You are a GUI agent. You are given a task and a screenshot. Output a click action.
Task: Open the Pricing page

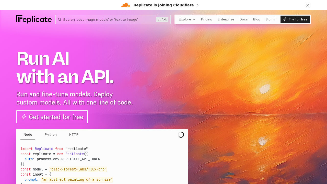(206, 19)
